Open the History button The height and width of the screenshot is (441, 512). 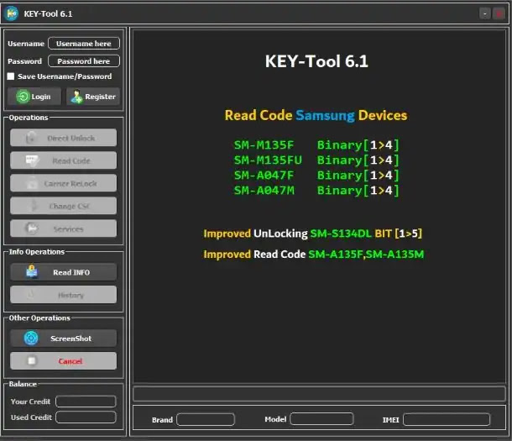pyautogui.click(x=63, y=295)
